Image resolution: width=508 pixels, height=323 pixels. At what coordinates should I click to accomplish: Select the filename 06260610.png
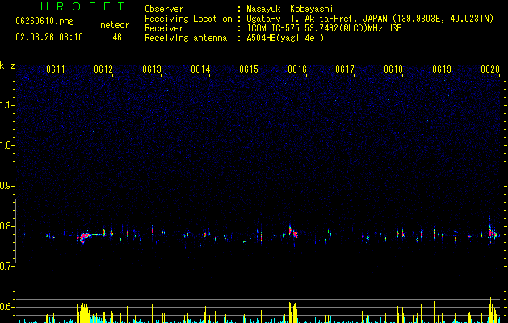pyautogui.click(x=44, y=22)
